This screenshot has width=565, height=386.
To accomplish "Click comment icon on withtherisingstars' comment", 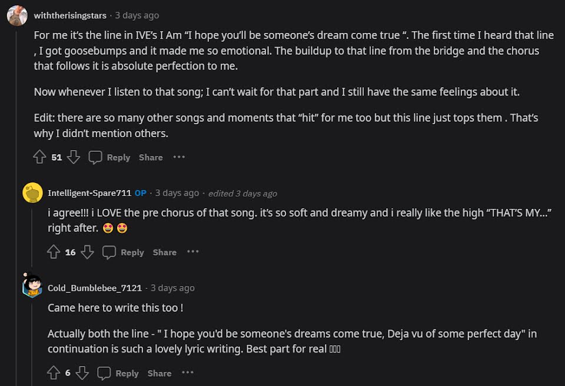I will point(95,157).
